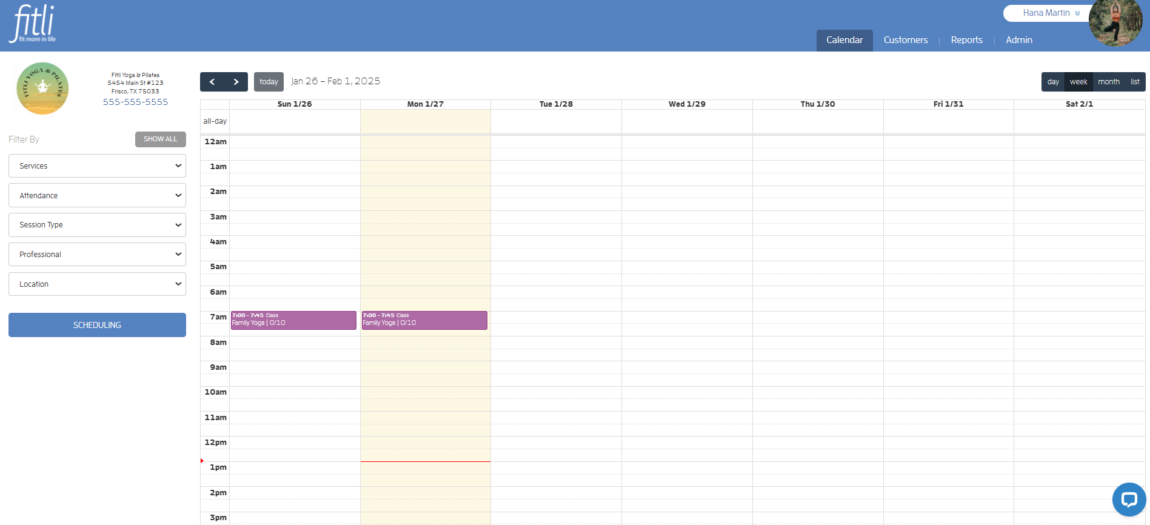This screenshot has height=525, width=1150.
Task: Select the Wed 1/29 column header
Action: 687,104
